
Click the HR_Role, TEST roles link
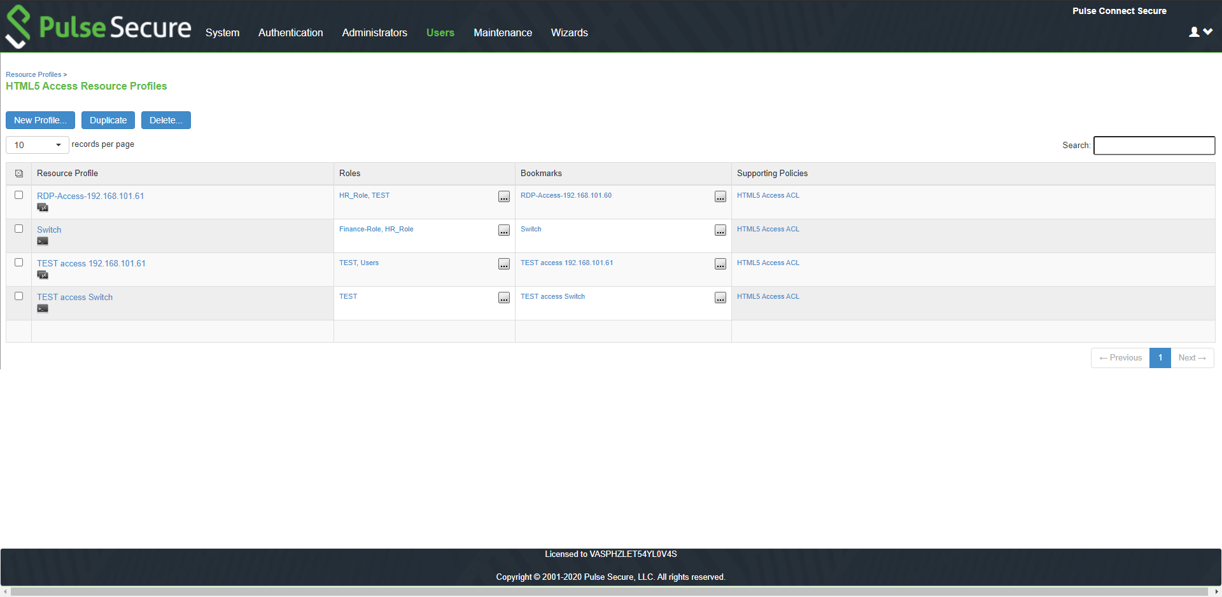click(x=364, y=195)
